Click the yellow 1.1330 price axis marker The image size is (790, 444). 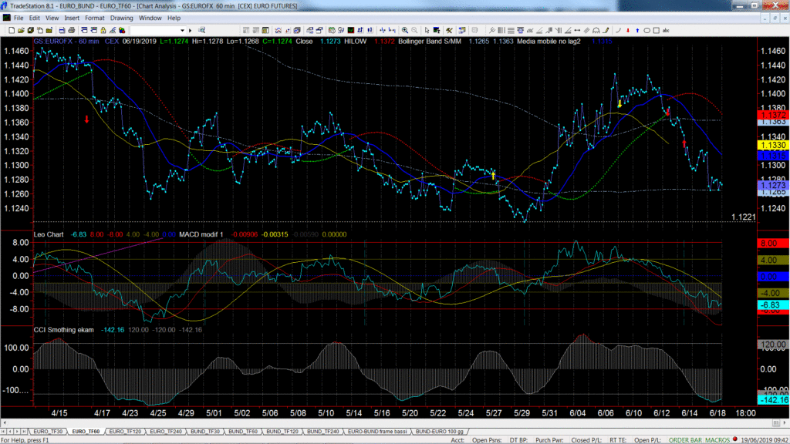(772, 145)
